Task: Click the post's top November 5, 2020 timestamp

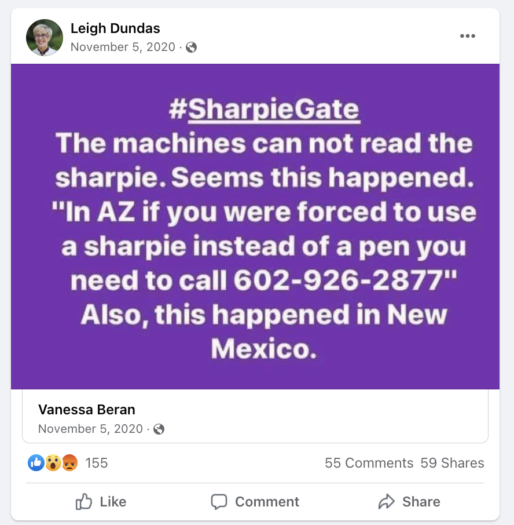Action: (123, 47)
